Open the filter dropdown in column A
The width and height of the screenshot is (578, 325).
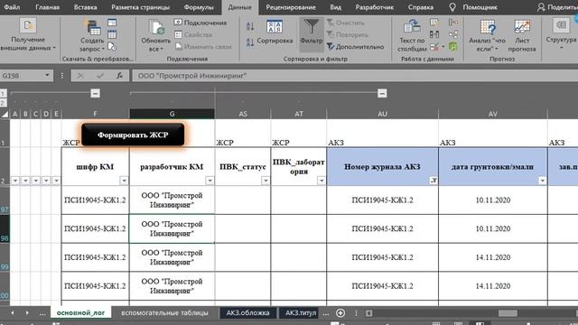click(x=15, y=181)
